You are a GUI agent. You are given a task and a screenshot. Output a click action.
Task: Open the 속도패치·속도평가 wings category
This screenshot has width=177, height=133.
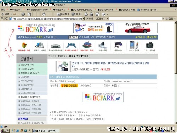tap(71, 47)
